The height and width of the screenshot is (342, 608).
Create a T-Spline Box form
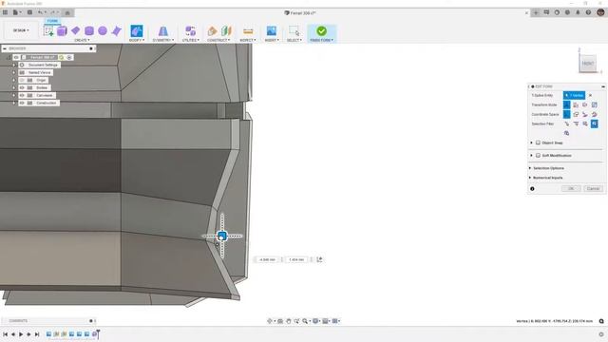tap(62, 31)
